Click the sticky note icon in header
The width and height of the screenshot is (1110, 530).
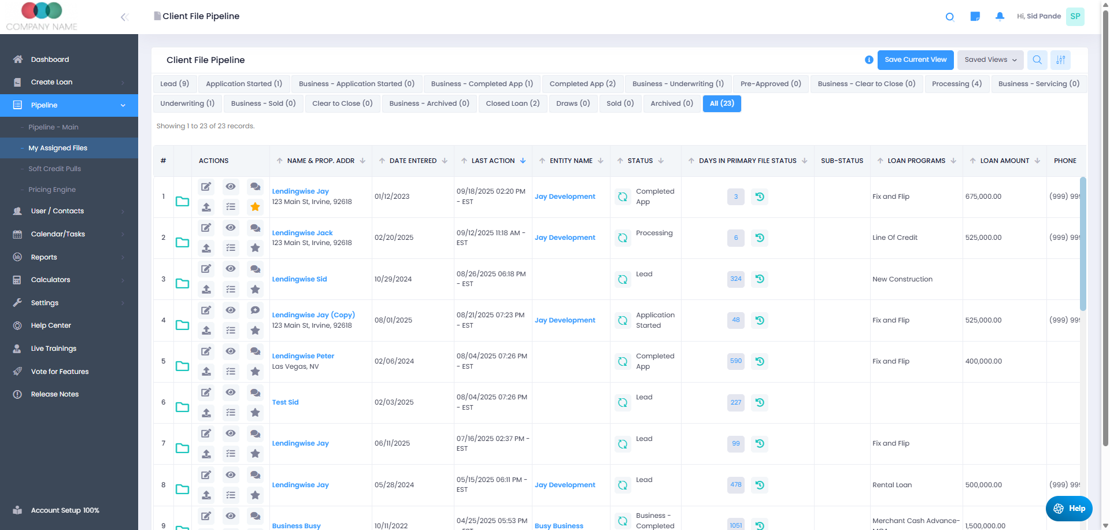(975, 16)
